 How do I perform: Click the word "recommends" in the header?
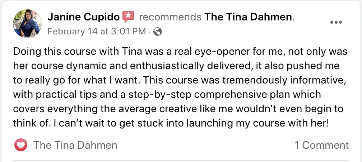170,16
